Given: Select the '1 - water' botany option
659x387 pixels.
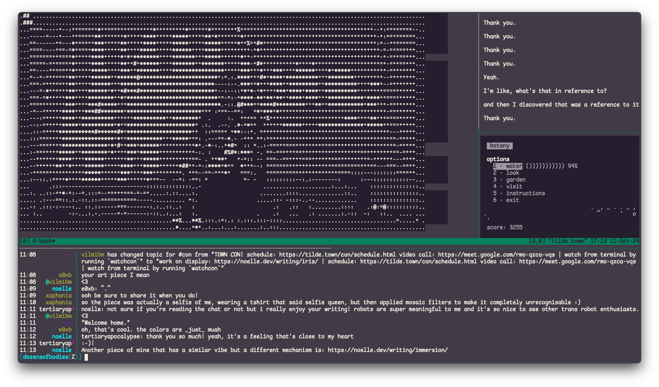Looking at the screenshot, I should pyautogui.click(x=508, y=166).
